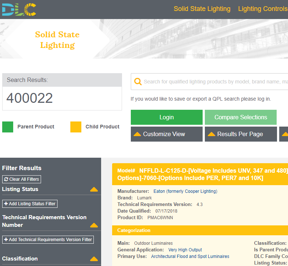This screenshot has width=288, height=266.
Task: Click the orange search magnifier icon
Action: 138,82
